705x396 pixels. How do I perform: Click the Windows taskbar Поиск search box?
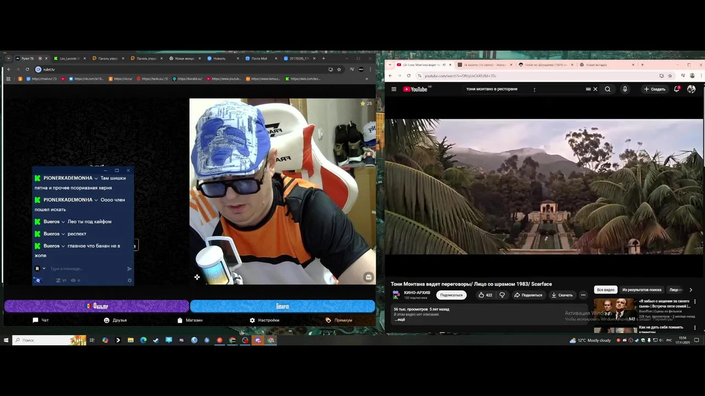pos(50,340)
